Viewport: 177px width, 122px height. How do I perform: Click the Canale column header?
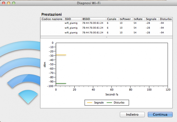[x=112, y=19]
